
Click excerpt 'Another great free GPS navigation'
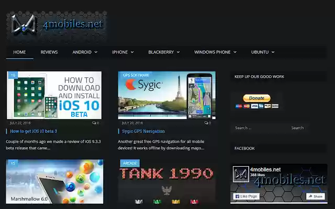161,145
